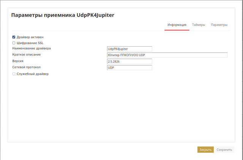Click the Версия field showing 2.5.2826

coord(129,61)
